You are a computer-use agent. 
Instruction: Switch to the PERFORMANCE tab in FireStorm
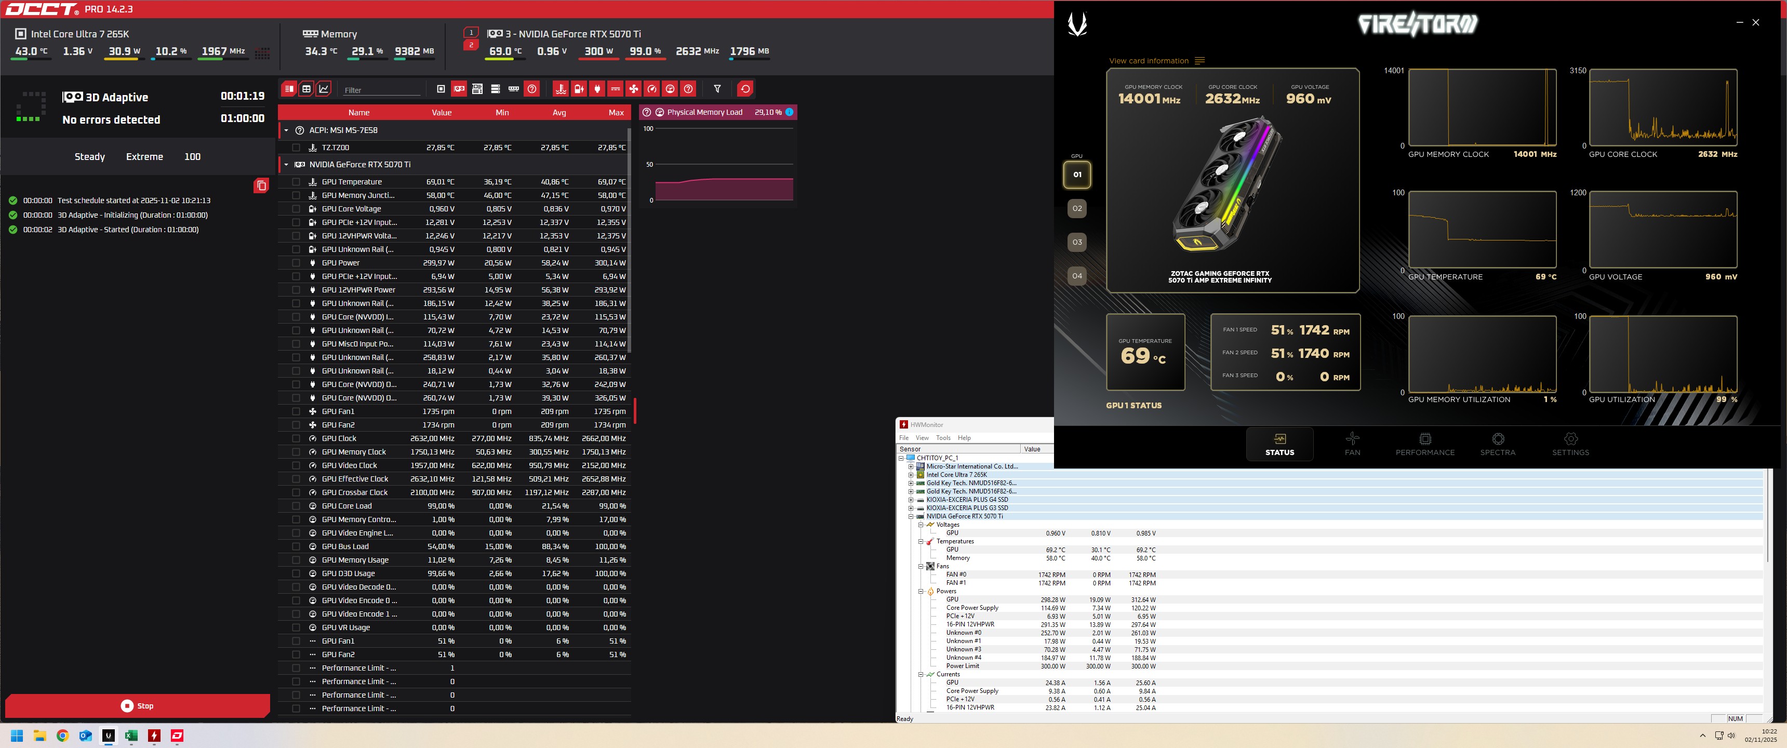(x=1425, y=444)
